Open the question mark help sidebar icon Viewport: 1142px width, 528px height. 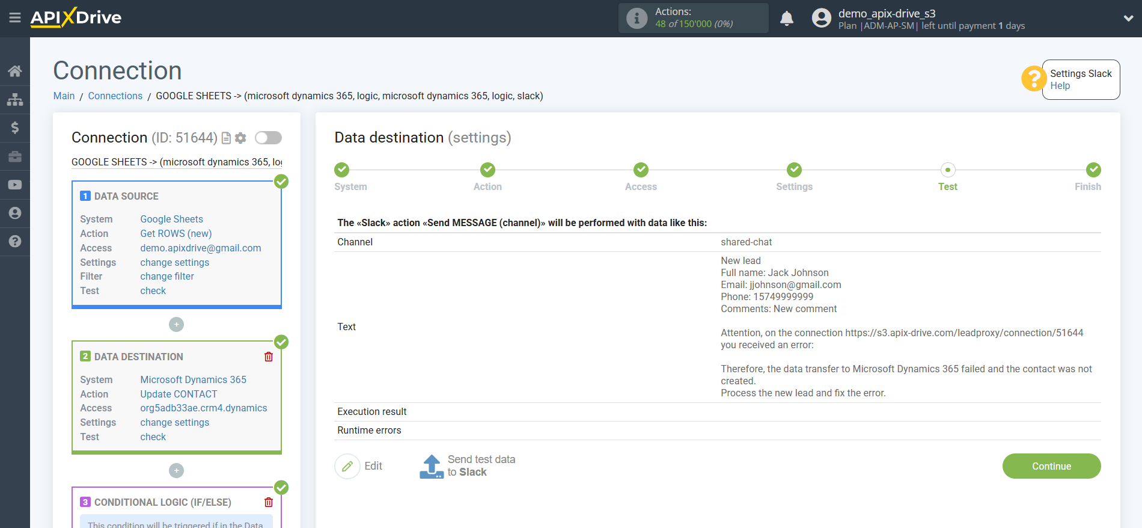[15, 241]
